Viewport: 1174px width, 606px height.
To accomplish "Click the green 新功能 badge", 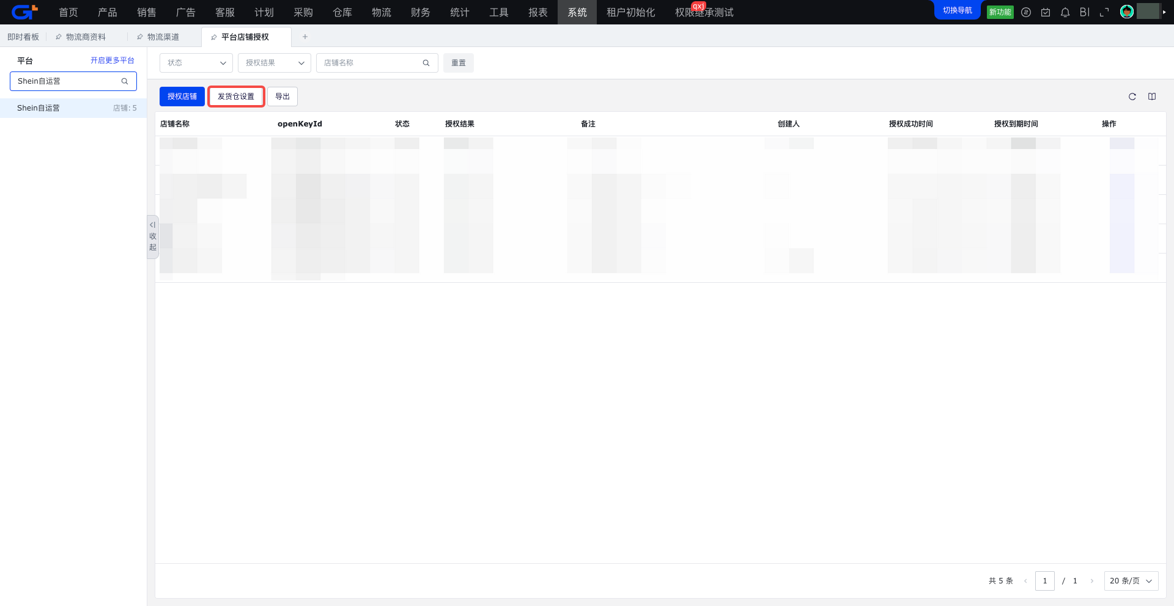I will [x=1000, y=12].
